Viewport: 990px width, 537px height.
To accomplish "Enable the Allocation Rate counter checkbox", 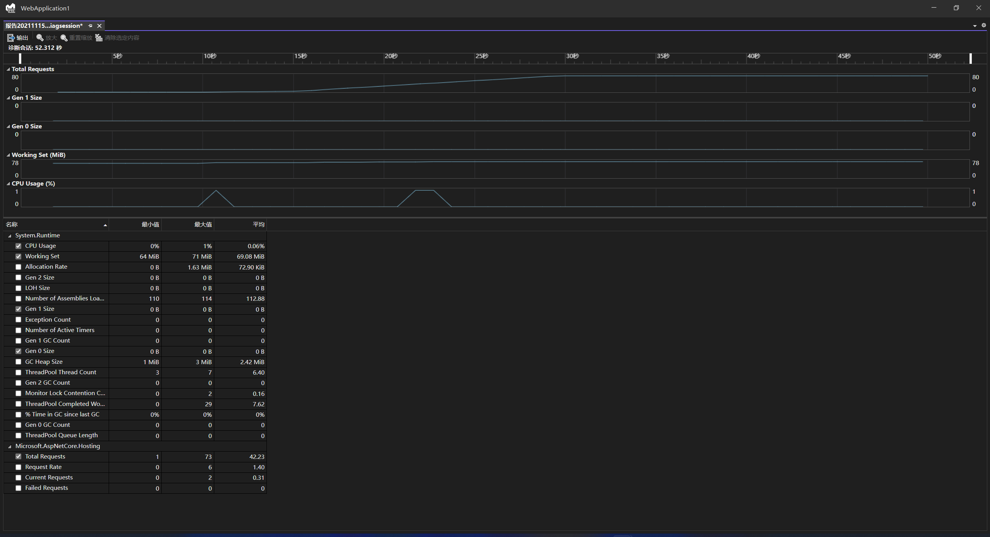I will click(18, 267).
